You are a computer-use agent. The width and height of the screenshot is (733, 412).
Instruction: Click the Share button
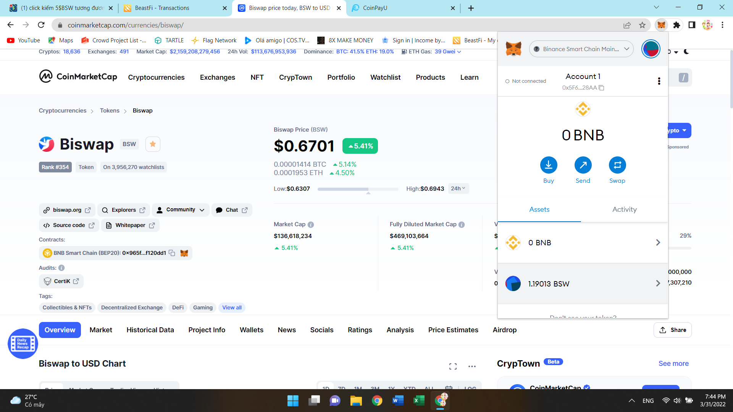point(672,330)
